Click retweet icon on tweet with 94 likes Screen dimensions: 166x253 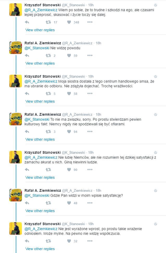pos(48,132)
